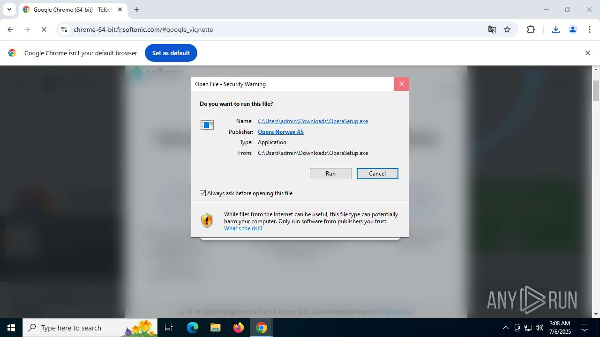Launch Firefox from taskbar
Image resolution: width=600 pixels, height=337 pixels.
point(239,328)
